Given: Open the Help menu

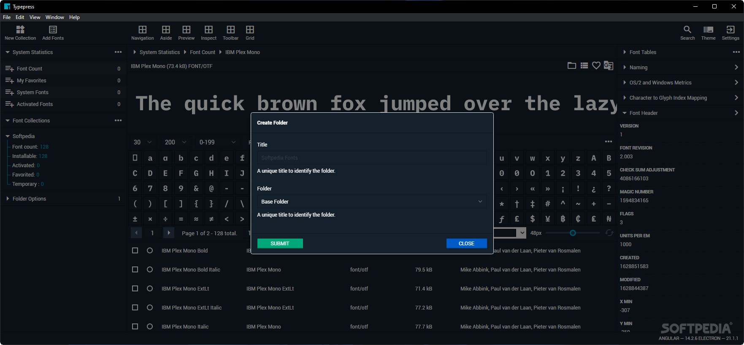Looking at the screenshot, I should point(74,17).
